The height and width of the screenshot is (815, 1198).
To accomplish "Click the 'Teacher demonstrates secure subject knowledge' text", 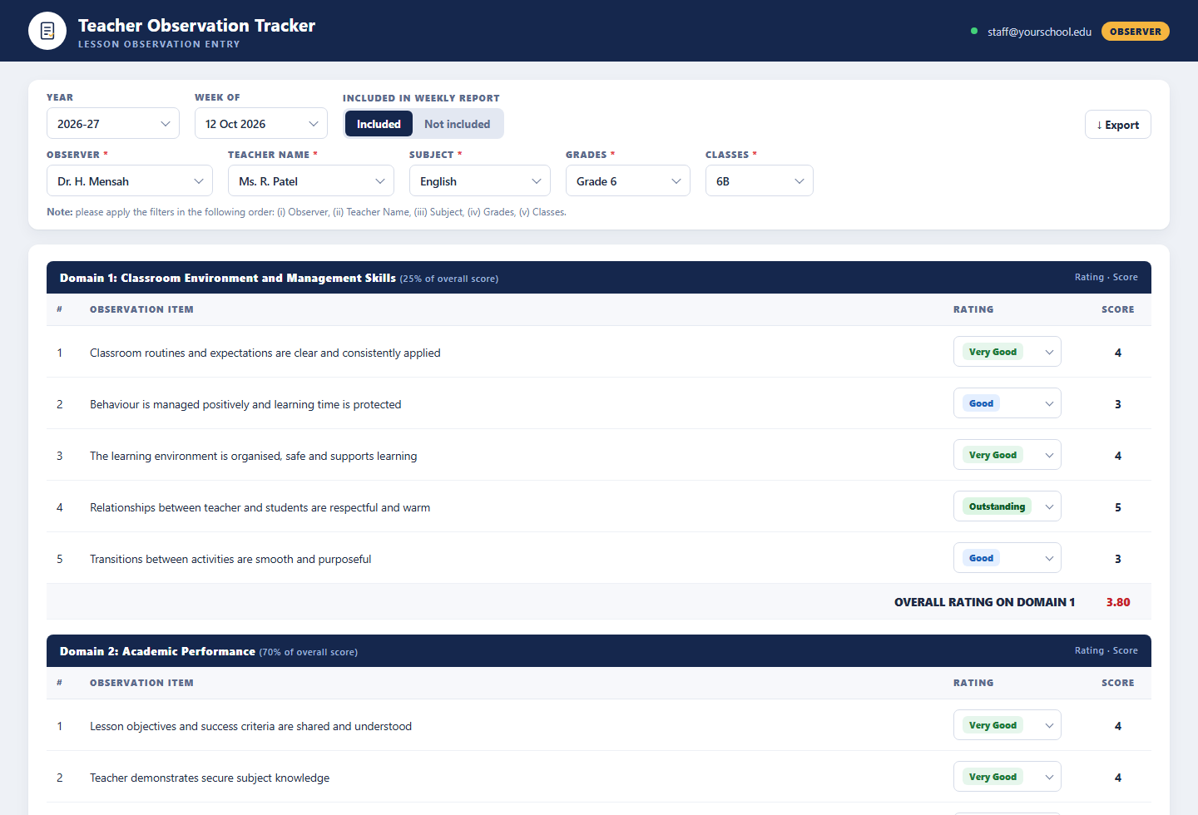I will click(210, 778).
